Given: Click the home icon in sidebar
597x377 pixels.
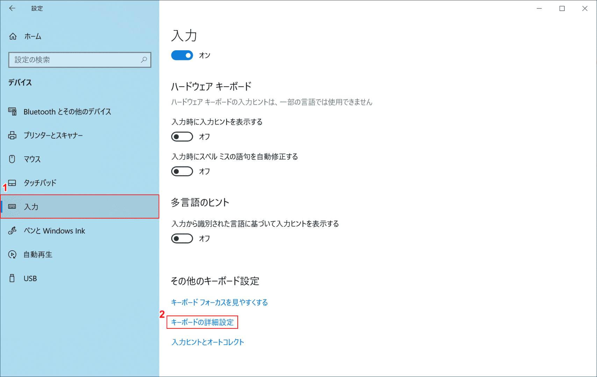Looking at the screenshot, I should point(13,36).
